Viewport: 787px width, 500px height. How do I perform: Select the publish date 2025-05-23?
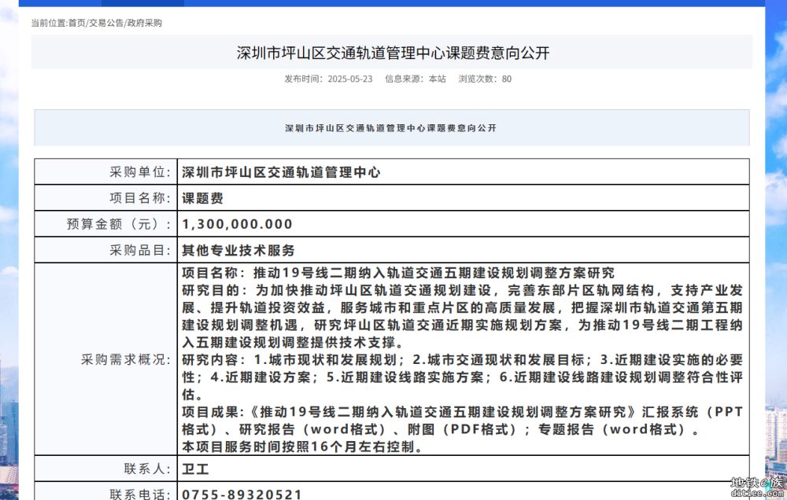(350, 79)
